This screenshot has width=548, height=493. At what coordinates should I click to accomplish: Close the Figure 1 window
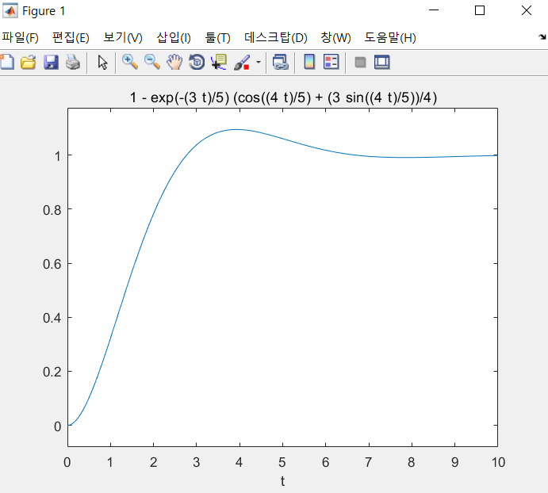coord(526,10)
